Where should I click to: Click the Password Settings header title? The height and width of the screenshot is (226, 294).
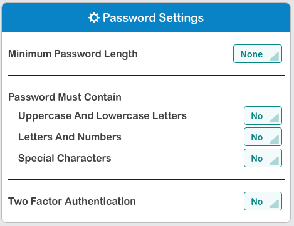(x=153, y=17)
